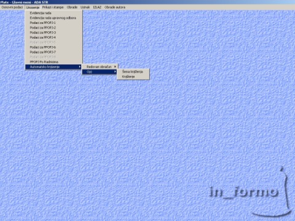Choose Podaci za PPOP3-3

tap(53, 33)
